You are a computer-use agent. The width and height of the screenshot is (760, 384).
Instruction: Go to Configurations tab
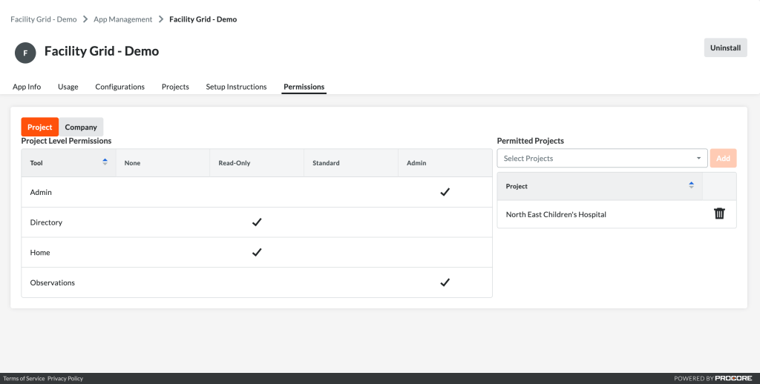point(119,87)
